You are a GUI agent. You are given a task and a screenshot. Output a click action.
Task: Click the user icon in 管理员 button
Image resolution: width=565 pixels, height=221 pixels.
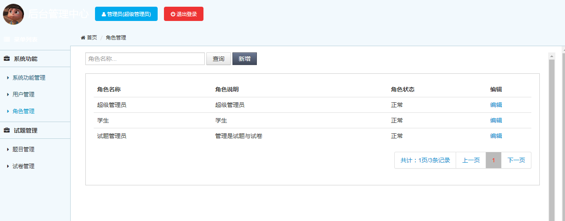click(104, 14)
